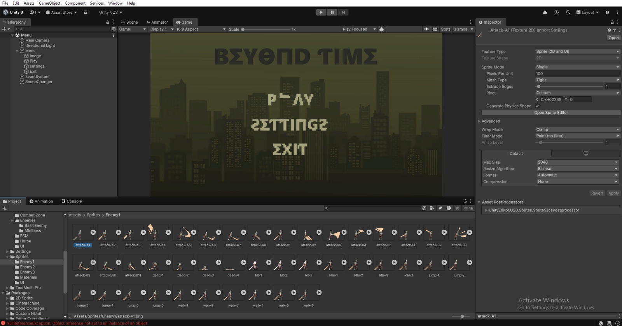Mute audio in the Game view
The image size is (622, 326).
click(x=426, y=29)
